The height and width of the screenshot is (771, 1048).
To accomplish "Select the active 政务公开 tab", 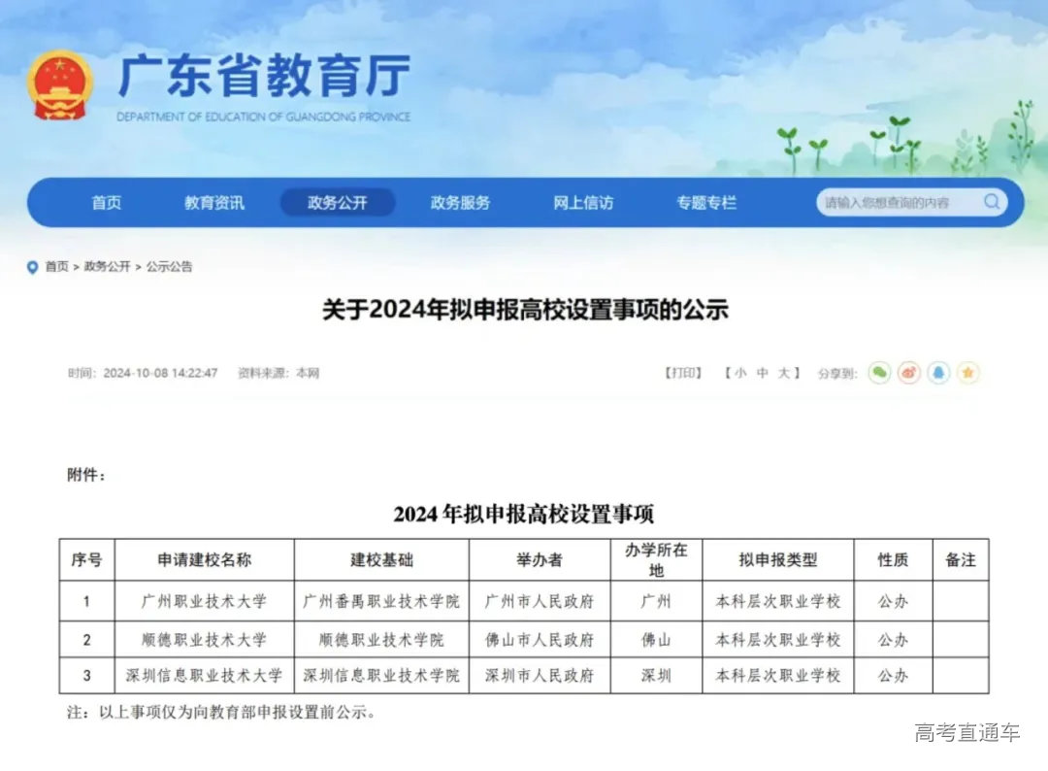I will (338, 202).
